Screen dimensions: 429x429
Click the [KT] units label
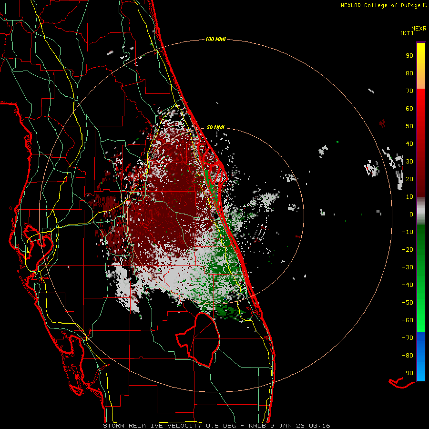tap(407, 33)
